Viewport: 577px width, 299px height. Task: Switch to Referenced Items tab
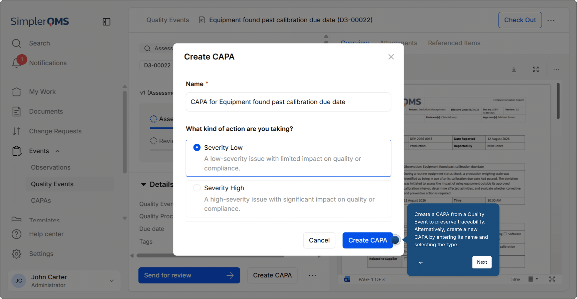point(454,43)
